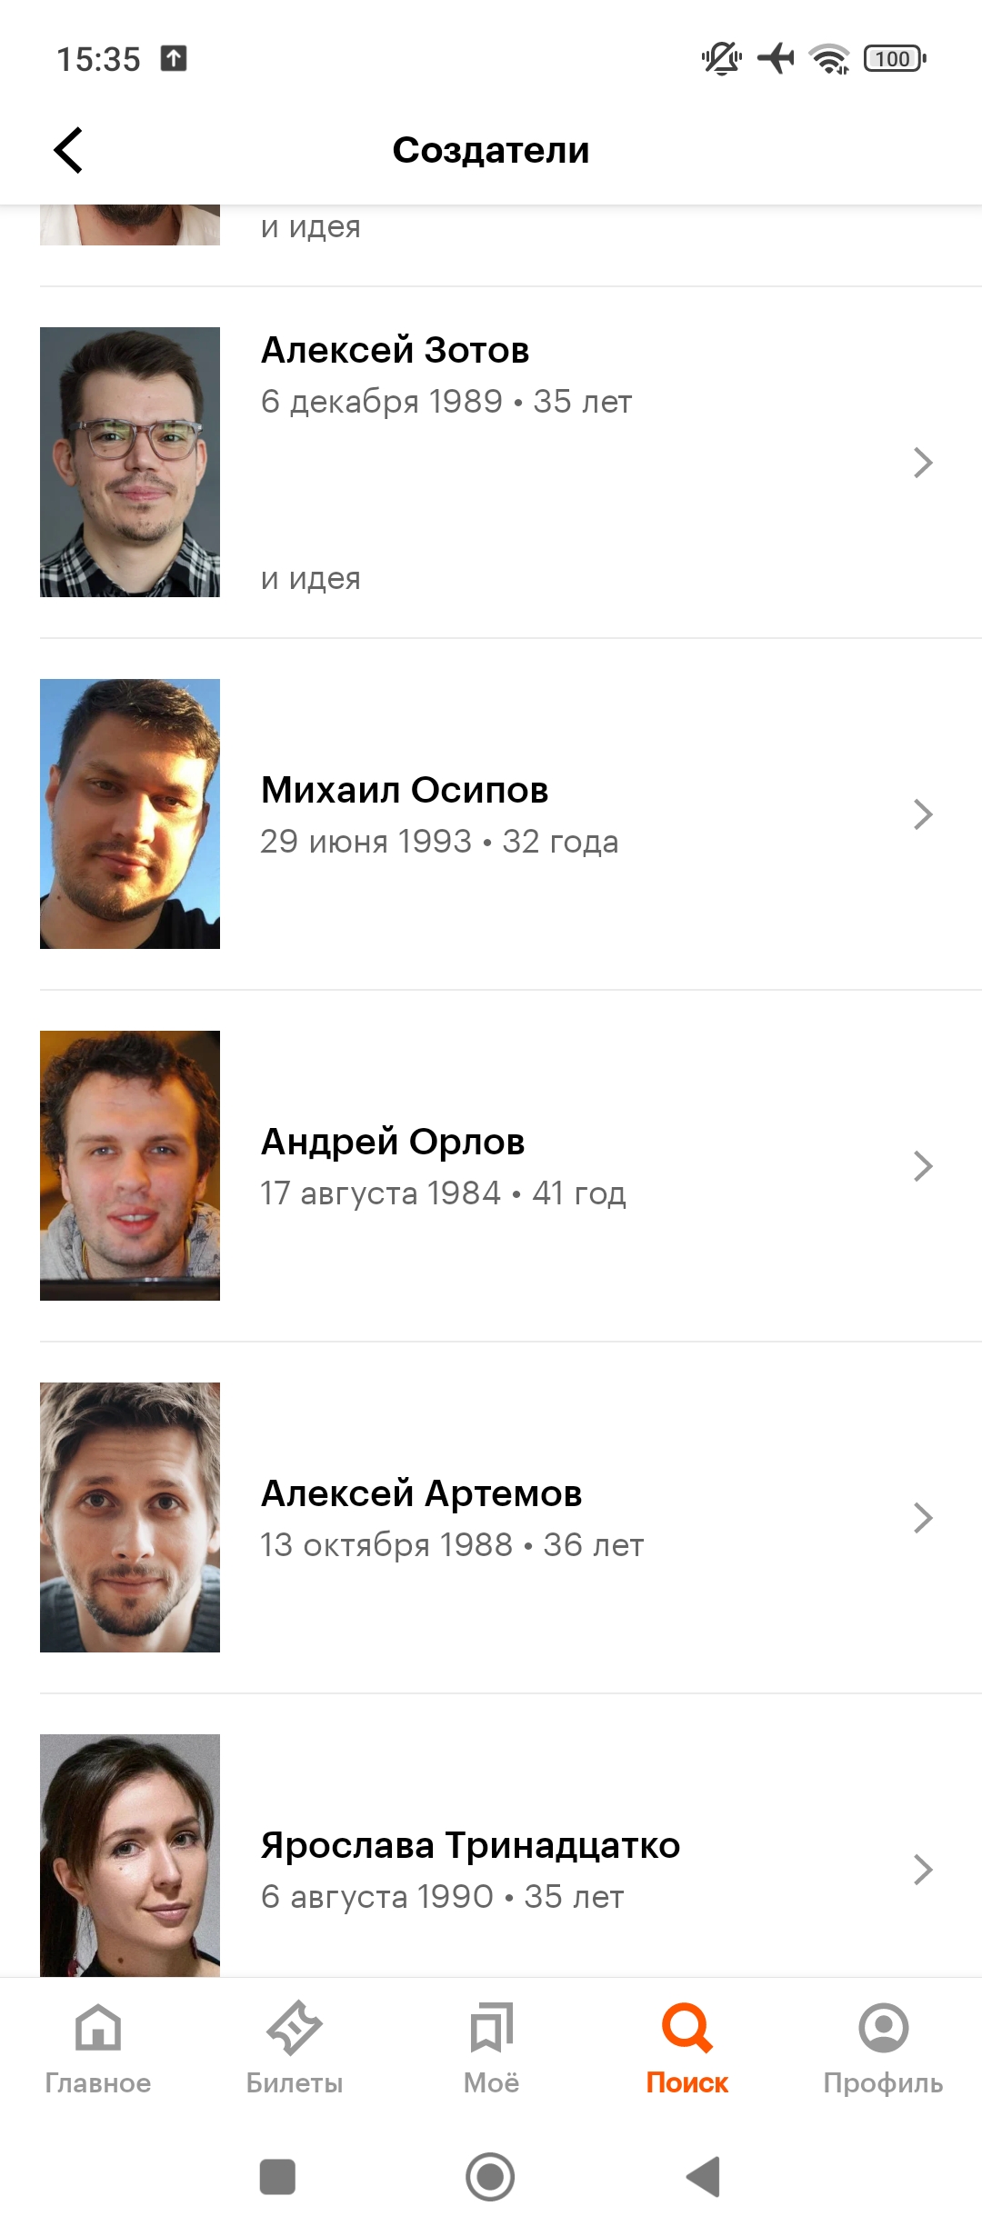Click the name Ярослава Тринадцатко
Viewport: 982px width, 2236px height.
pyautogui.click(x=470, y=1845)
